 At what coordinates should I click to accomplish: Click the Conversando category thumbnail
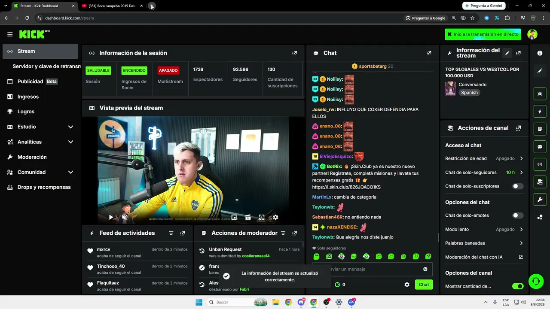point(450,88)
